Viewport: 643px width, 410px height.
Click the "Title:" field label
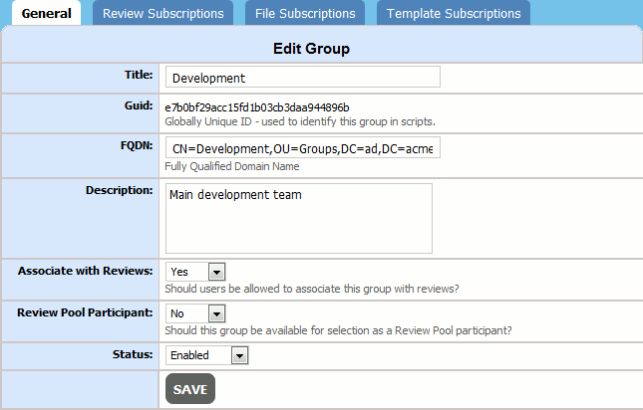click(137, 74)
